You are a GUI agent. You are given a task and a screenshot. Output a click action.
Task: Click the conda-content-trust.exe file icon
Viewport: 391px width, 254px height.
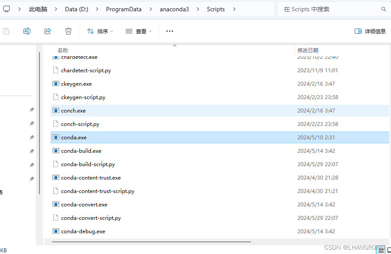[x=55, y=177]
